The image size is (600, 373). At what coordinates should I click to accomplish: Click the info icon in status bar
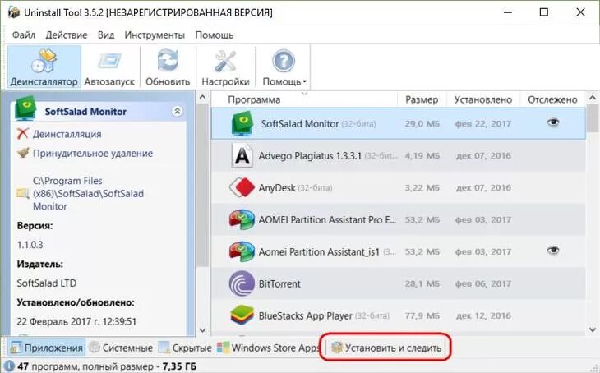[8, 366]
